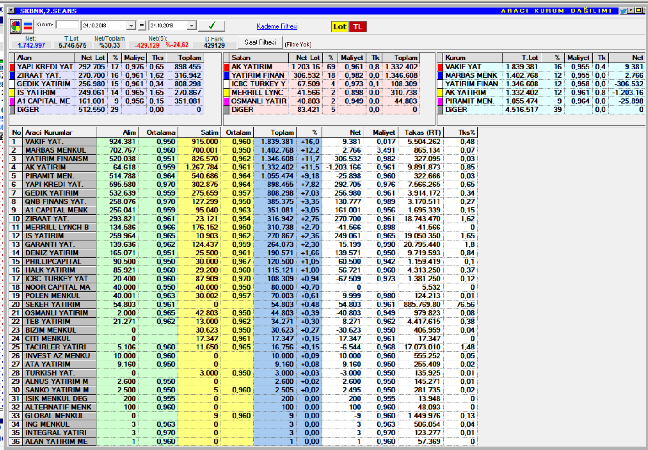Select the MARBAS MENKUL row
This screenshot has height=450, width=648.
[243, 150]
